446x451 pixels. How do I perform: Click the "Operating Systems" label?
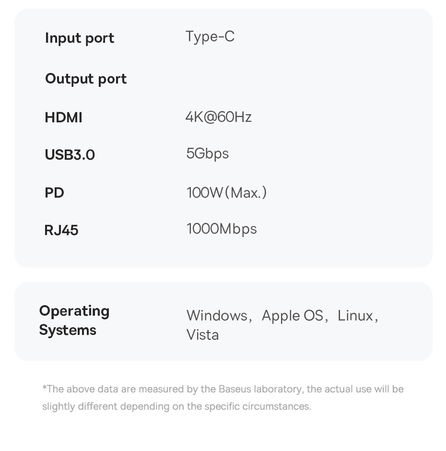(74, 320)
